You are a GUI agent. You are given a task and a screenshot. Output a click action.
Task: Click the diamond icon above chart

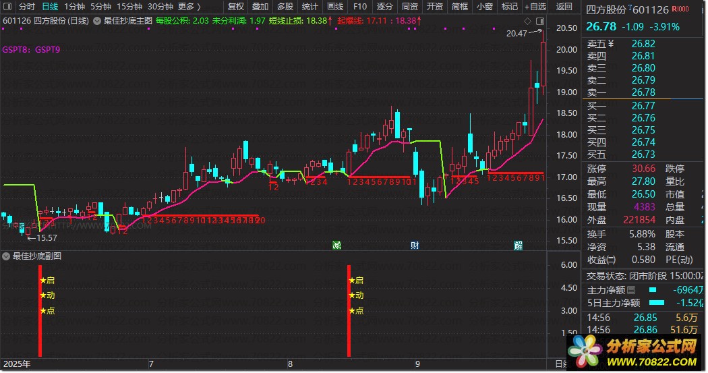pos(527,21)
